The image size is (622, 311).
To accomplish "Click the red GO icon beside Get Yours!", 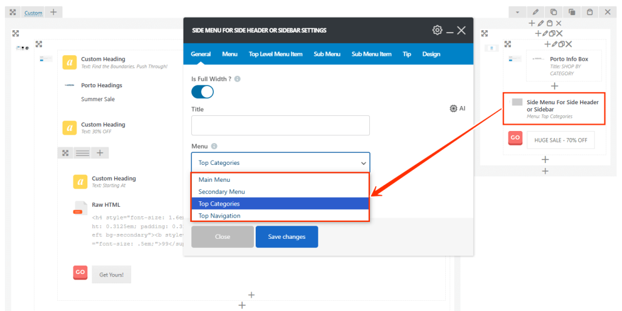I will pyautogui.click(x=80, y=273).
